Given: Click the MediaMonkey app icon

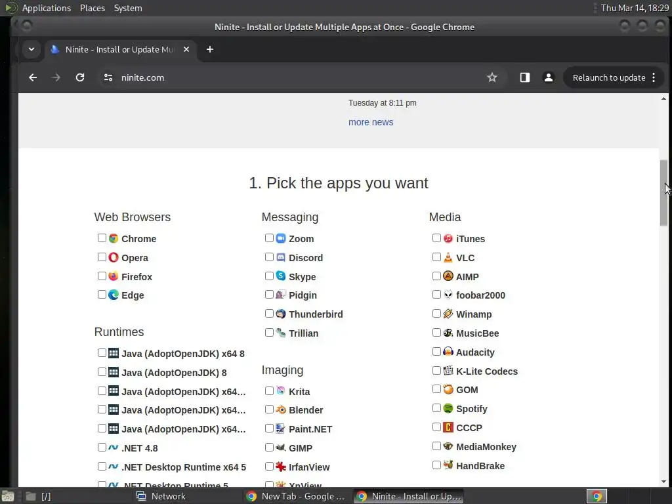Looking at the screenshot, I should tap(448, 446).
